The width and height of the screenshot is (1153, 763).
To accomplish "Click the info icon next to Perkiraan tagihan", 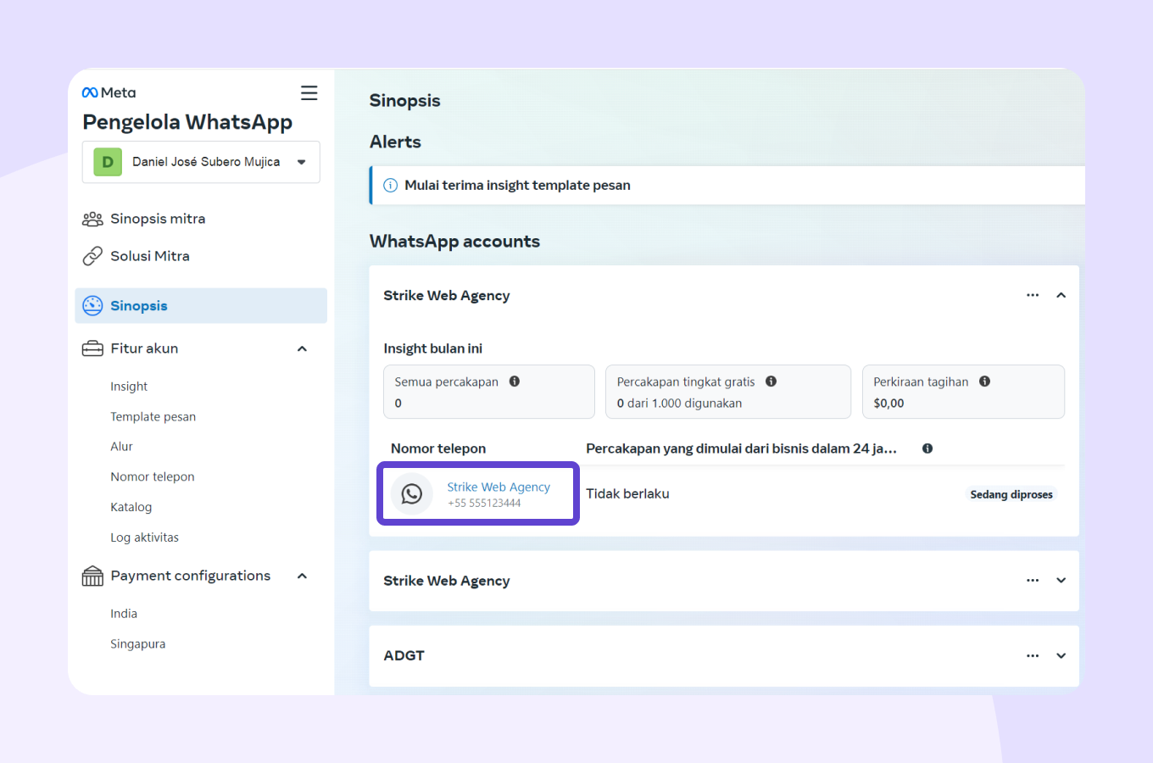I will pos(985,381).
